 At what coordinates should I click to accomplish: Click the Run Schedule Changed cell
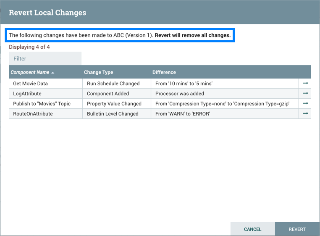click(113, 84)
